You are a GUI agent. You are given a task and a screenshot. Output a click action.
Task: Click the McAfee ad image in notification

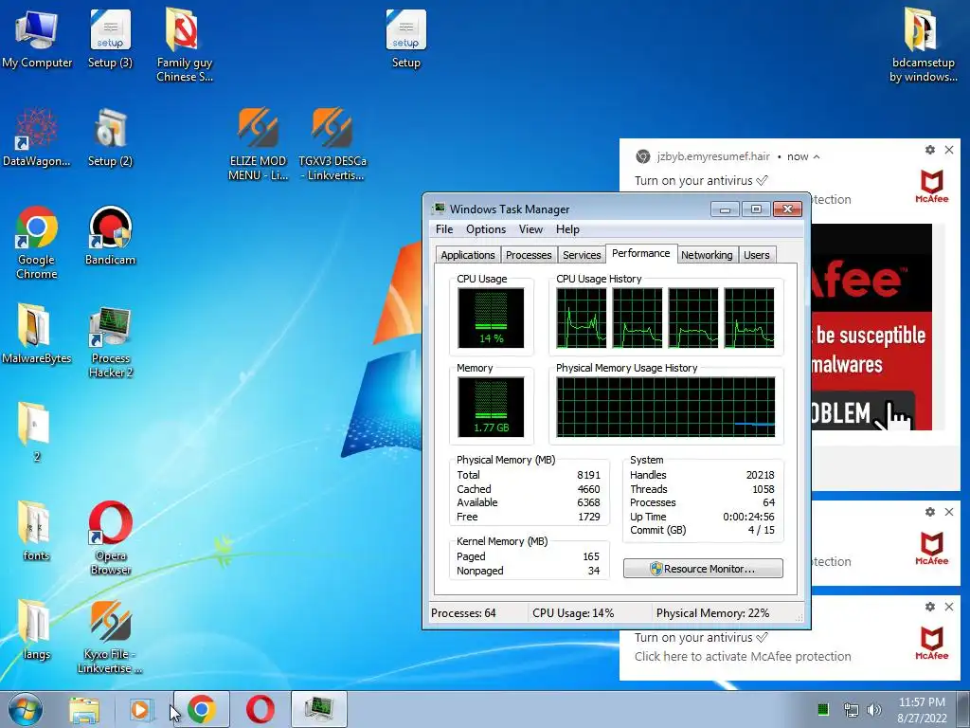click(871, 327)
